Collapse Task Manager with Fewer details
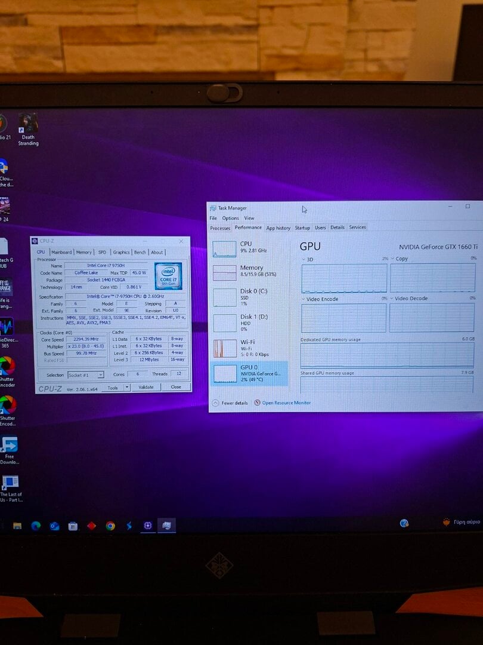The image size is (483, 645). coord(230,403)
